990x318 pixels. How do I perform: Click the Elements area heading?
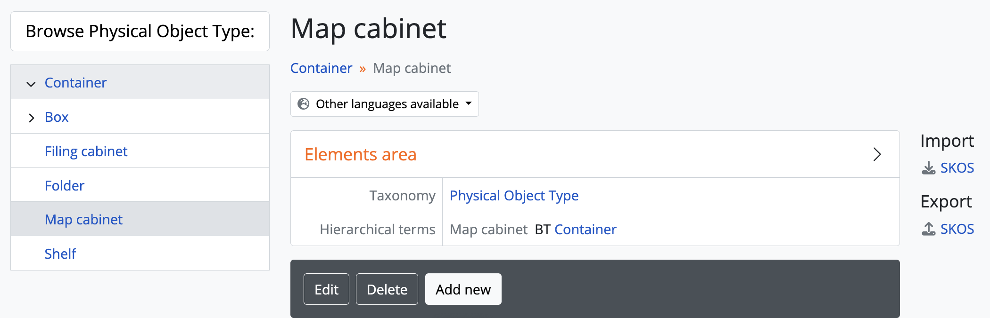[x=360, y=154]
